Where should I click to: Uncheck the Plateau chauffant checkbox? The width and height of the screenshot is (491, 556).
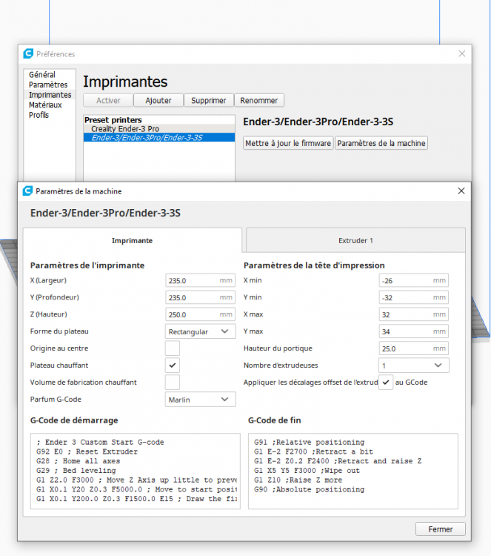point(173,365)
